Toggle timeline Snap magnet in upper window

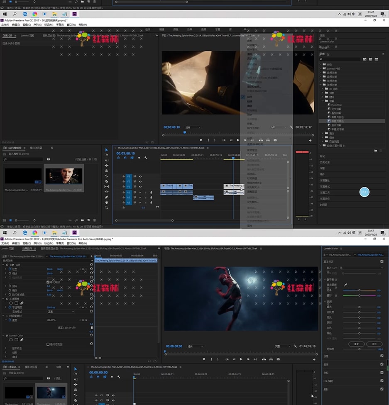pos(125,158)
